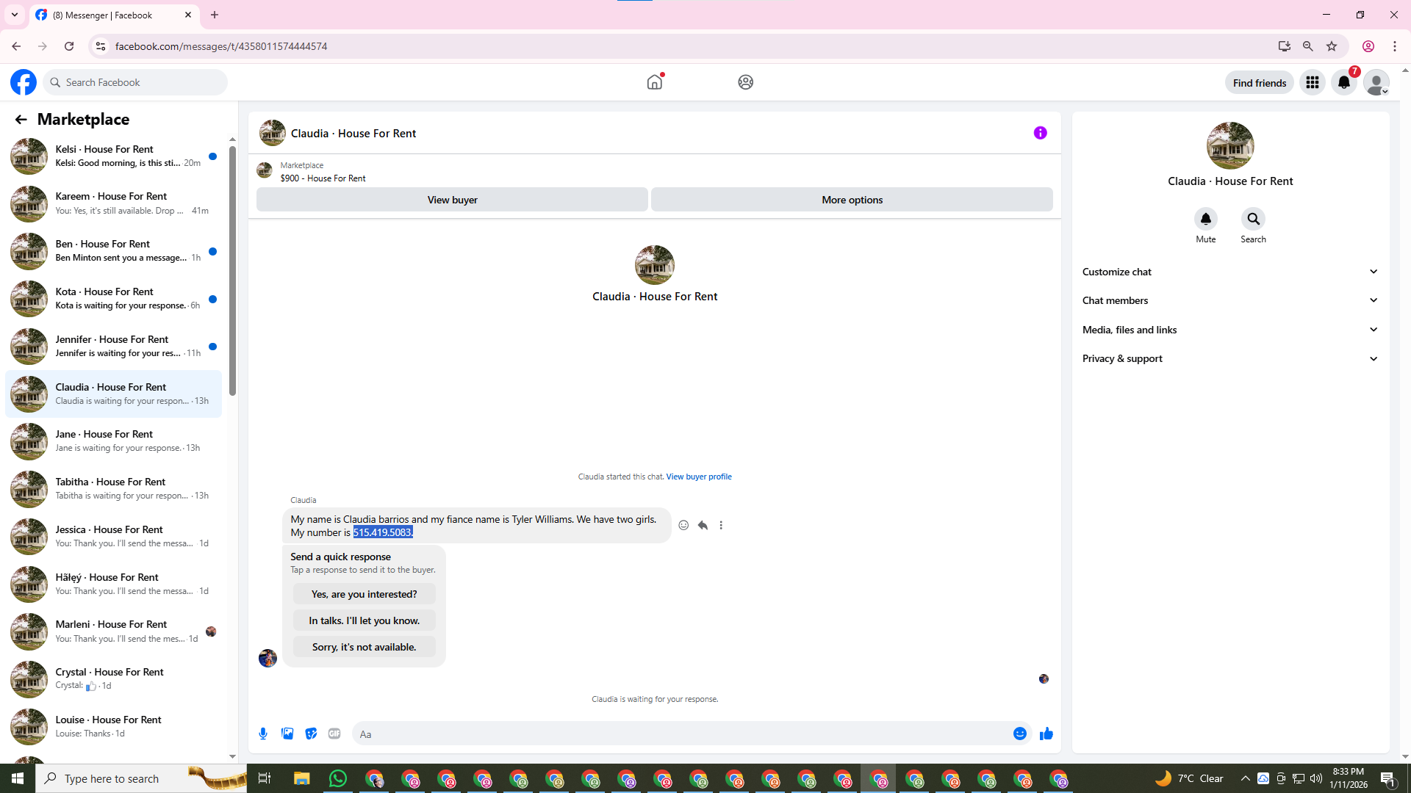This screenshot has width=1411, height=793.
Task: Send quick reply "Sorry, it's not available."
Action: tap(364, 647)
